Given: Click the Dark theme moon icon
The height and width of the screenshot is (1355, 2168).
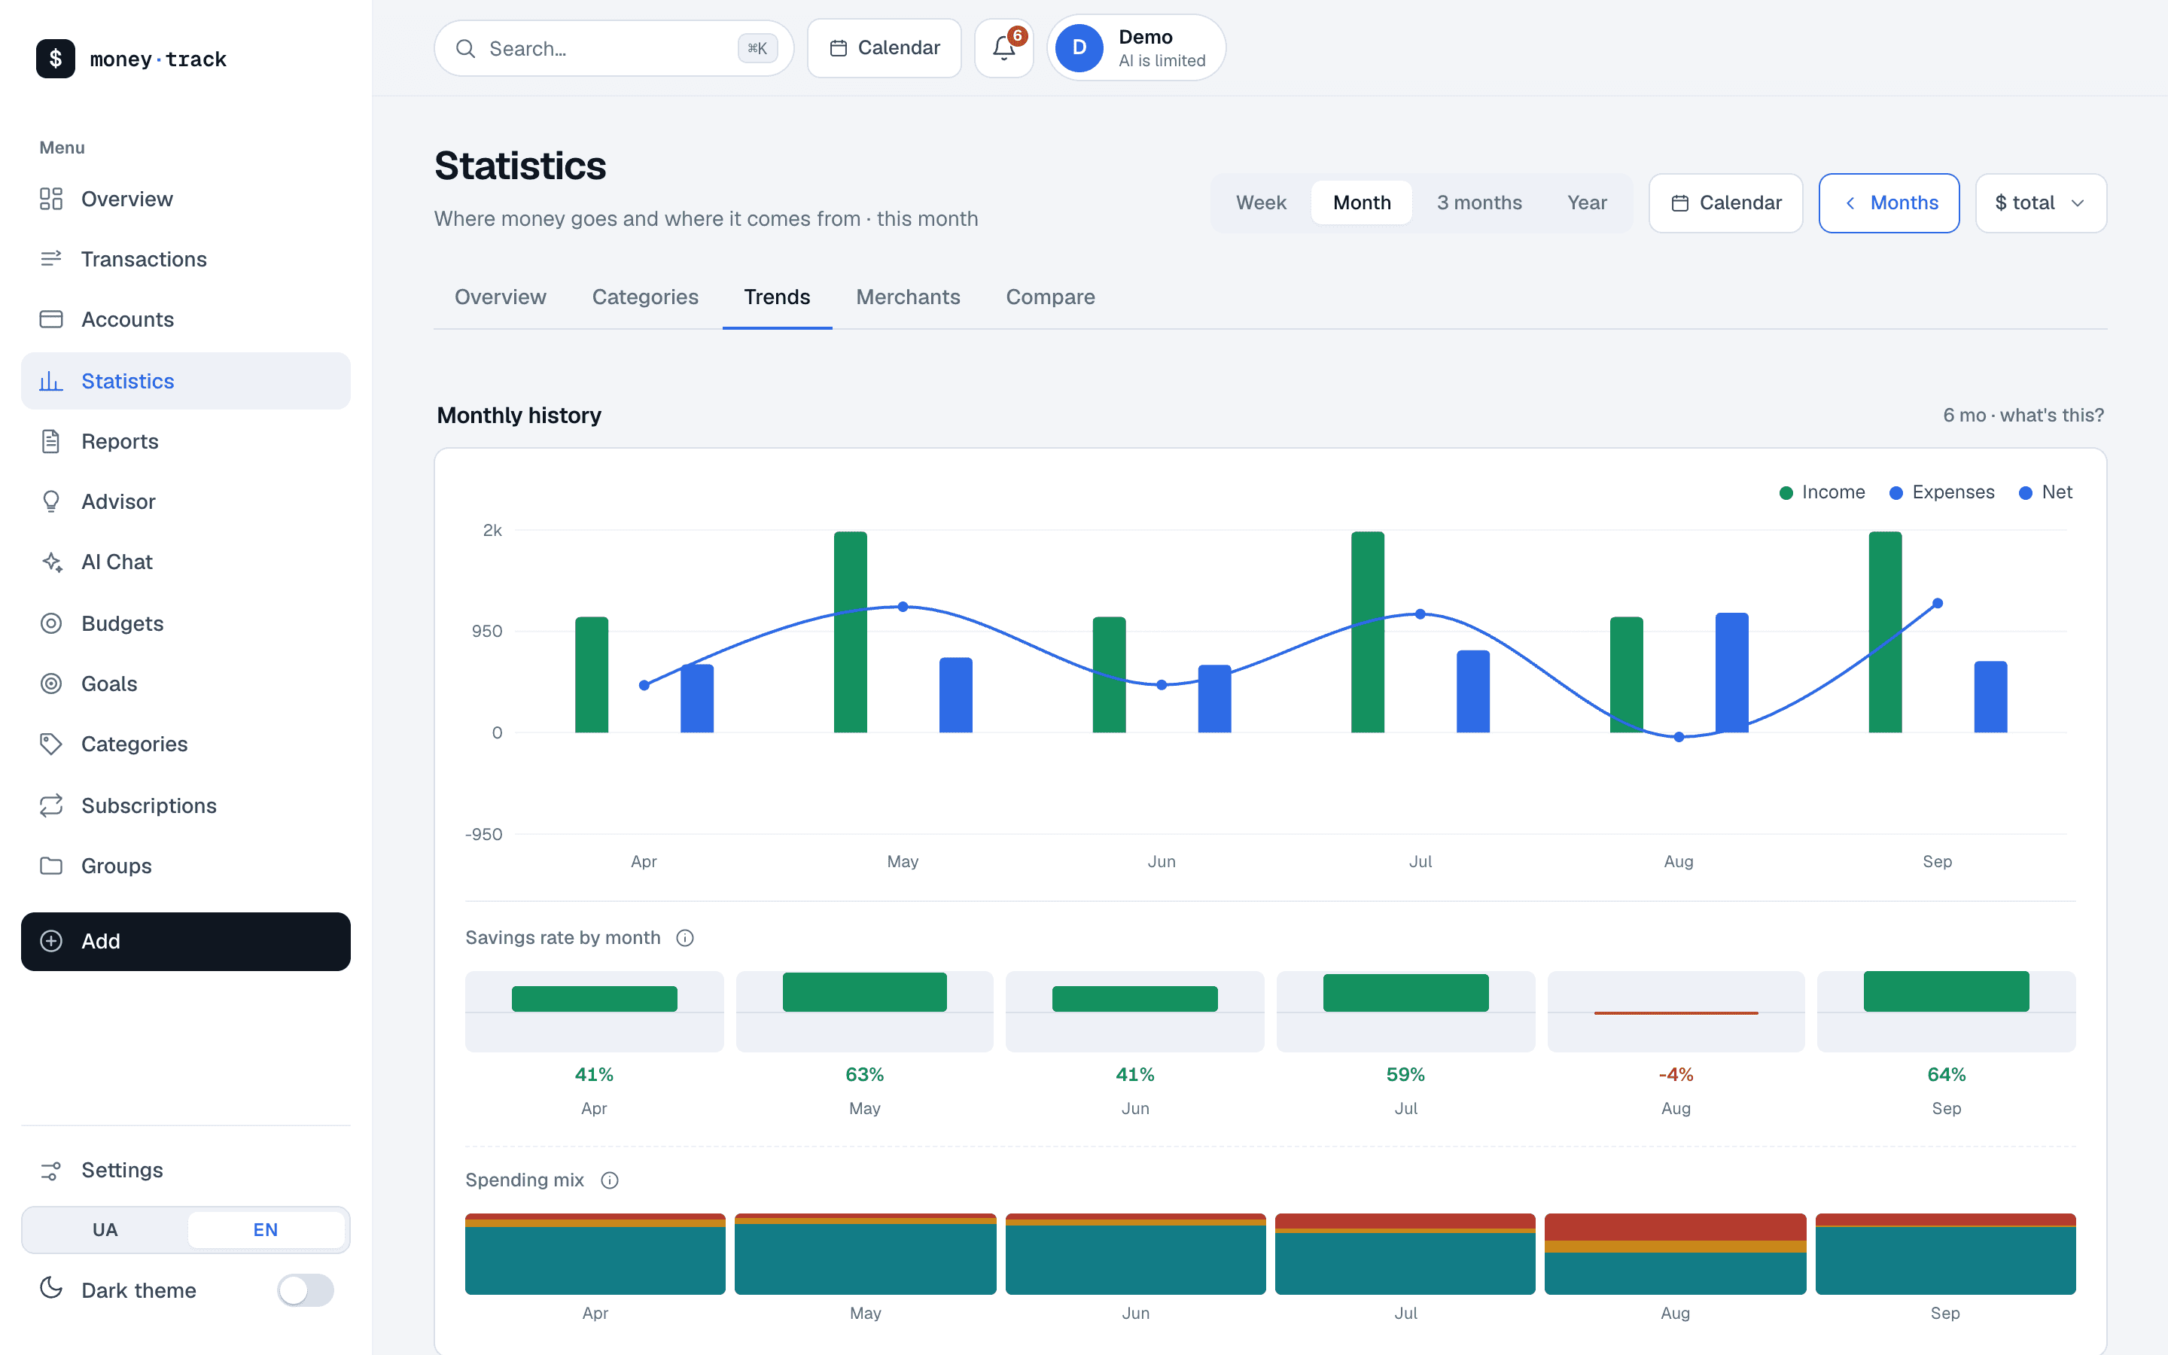Looking at the screenshot, I should [x=51, y=1289].
